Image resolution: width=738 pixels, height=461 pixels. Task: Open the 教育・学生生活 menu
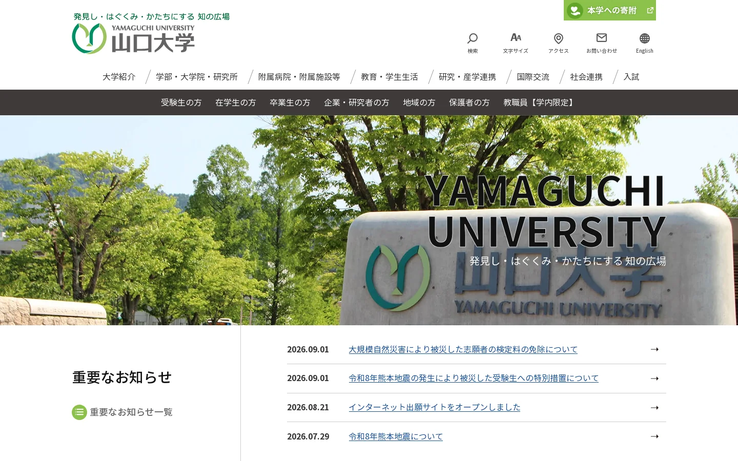(x=389, y=77)
